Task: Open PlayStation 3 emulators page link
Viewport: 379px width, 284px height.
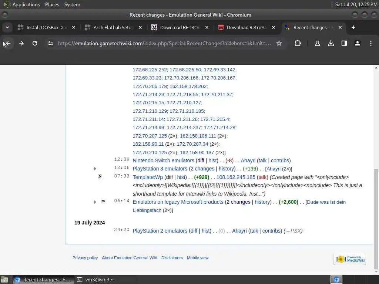Action: (160, 169)
